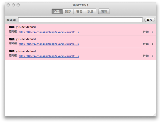
Task: Switch to the 警告 filter tab
Action: [x=79, y=11]
